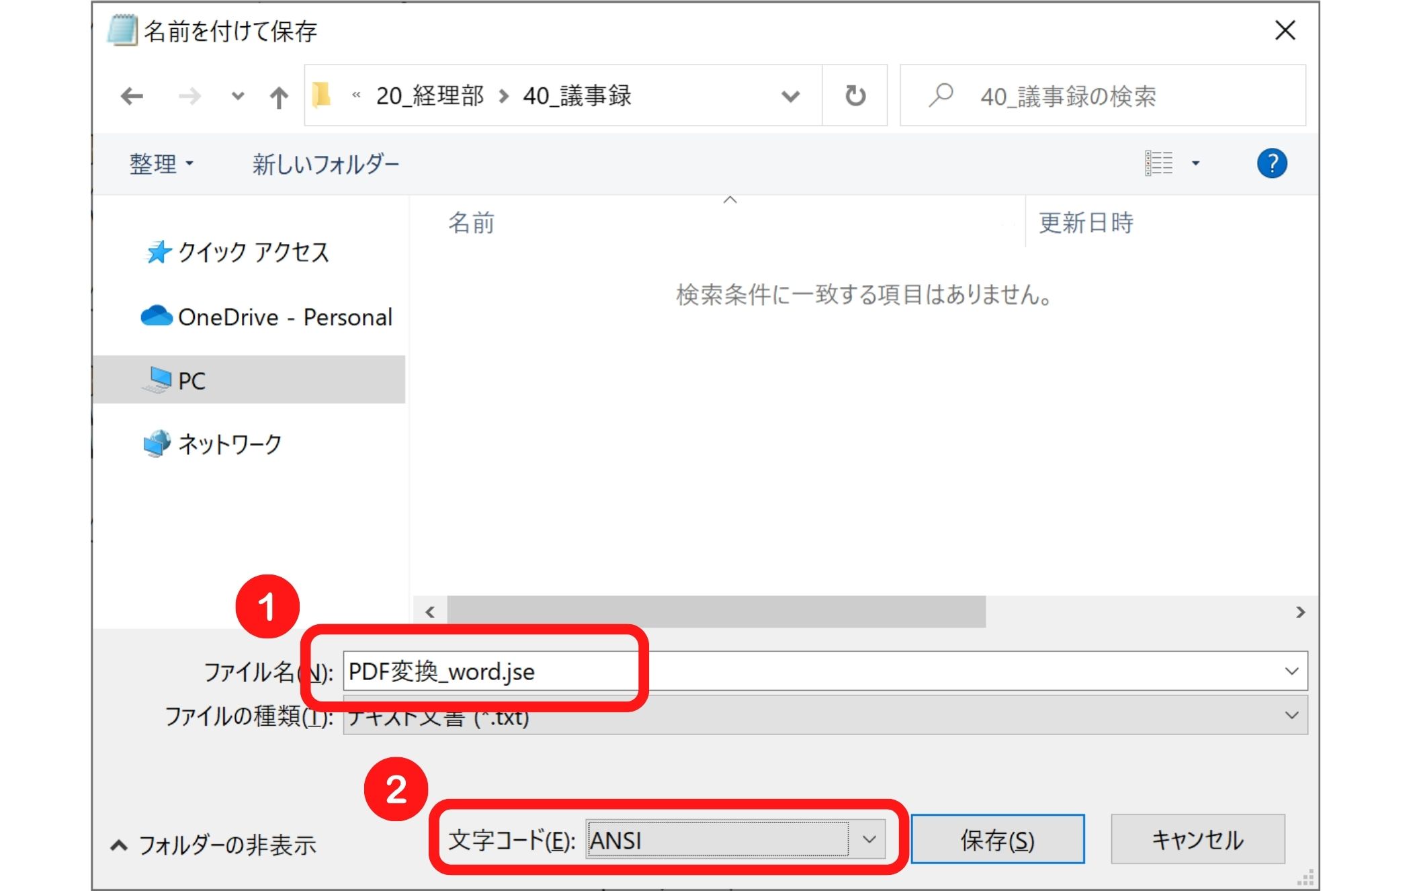Click the 40_議事録の検索 search box
Screen dimensions: 1411x891
1103,95
